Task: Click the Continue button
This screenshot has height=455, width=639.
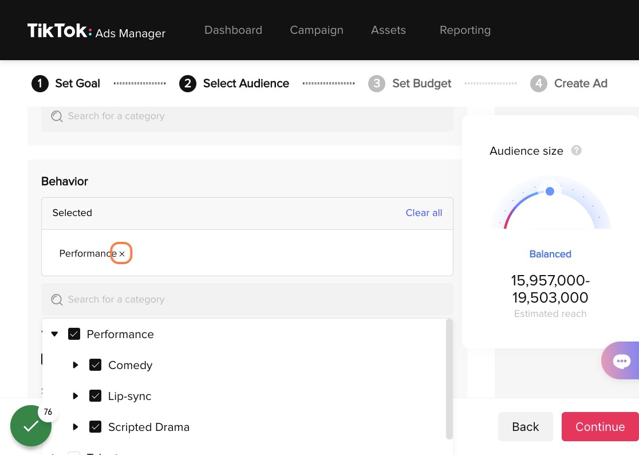Action: (x=600, y=426)
